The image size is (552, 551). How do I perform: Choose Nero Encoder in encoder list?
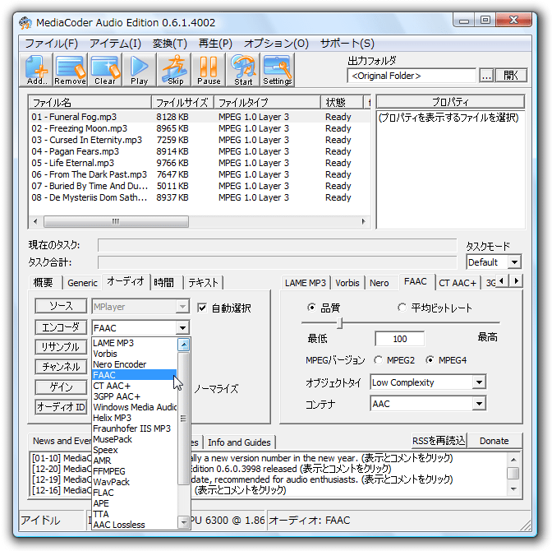(135, 364)
